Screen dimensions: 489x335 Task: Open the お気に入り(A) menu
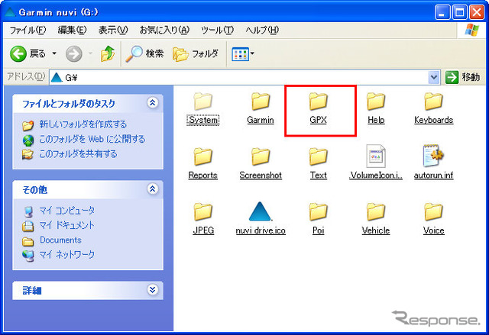164,31
